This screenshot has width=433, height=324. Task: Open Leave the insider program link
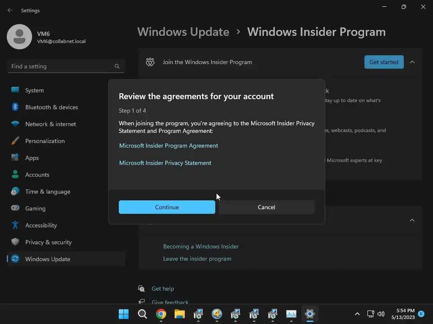click(x=197, y=259)
